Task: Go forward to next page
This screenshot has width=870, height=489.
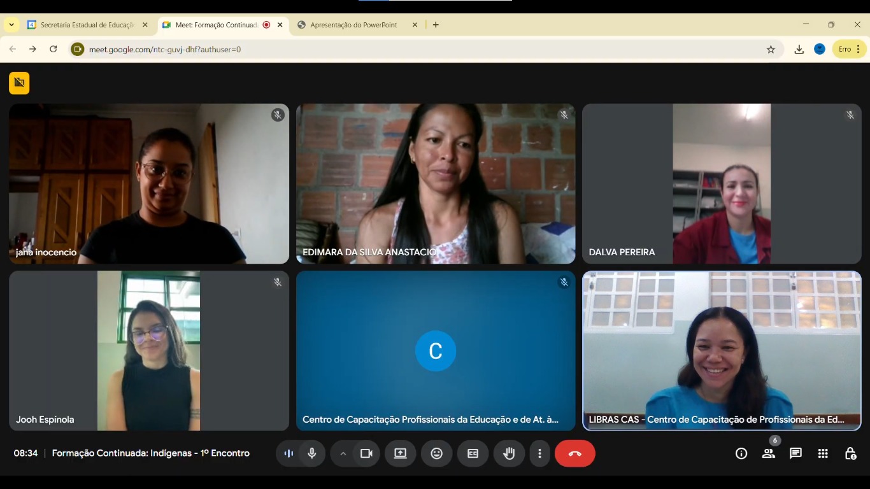Action: coord(32,49)
